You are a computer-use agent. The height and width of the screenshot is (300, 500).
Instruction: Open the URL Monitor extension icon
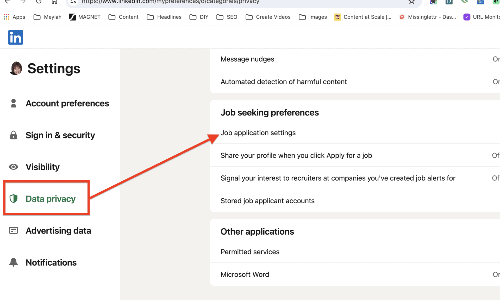click(x=467, y=17)
